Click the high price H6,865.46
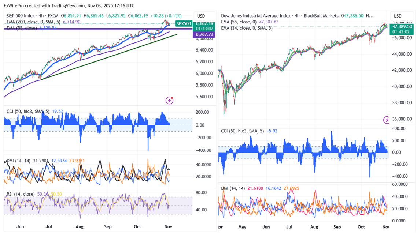Screen dimensions: 417x233 93,16
